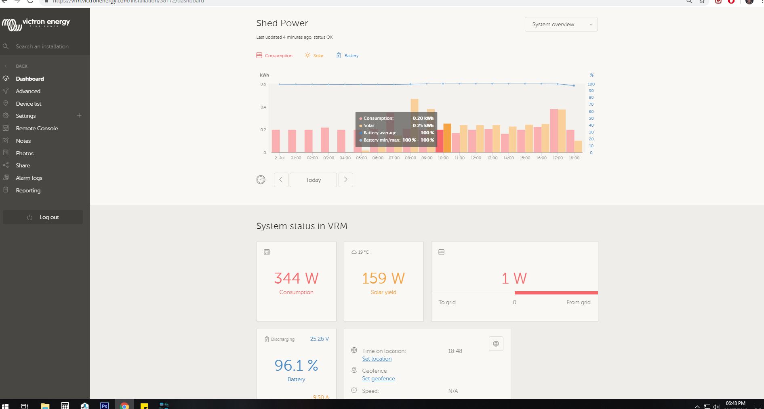The image size is (764, 409).
Task: Open File Explorer from taskbar
Action: point(45,406)
